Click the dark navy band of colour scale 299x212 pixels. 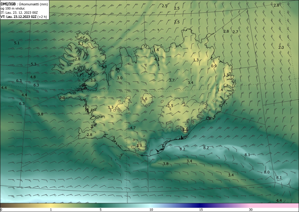200,205
